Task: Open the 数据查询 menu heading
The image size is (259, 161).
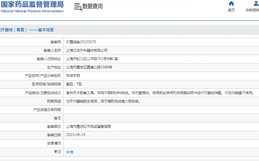Action: (x=92, y=6)
